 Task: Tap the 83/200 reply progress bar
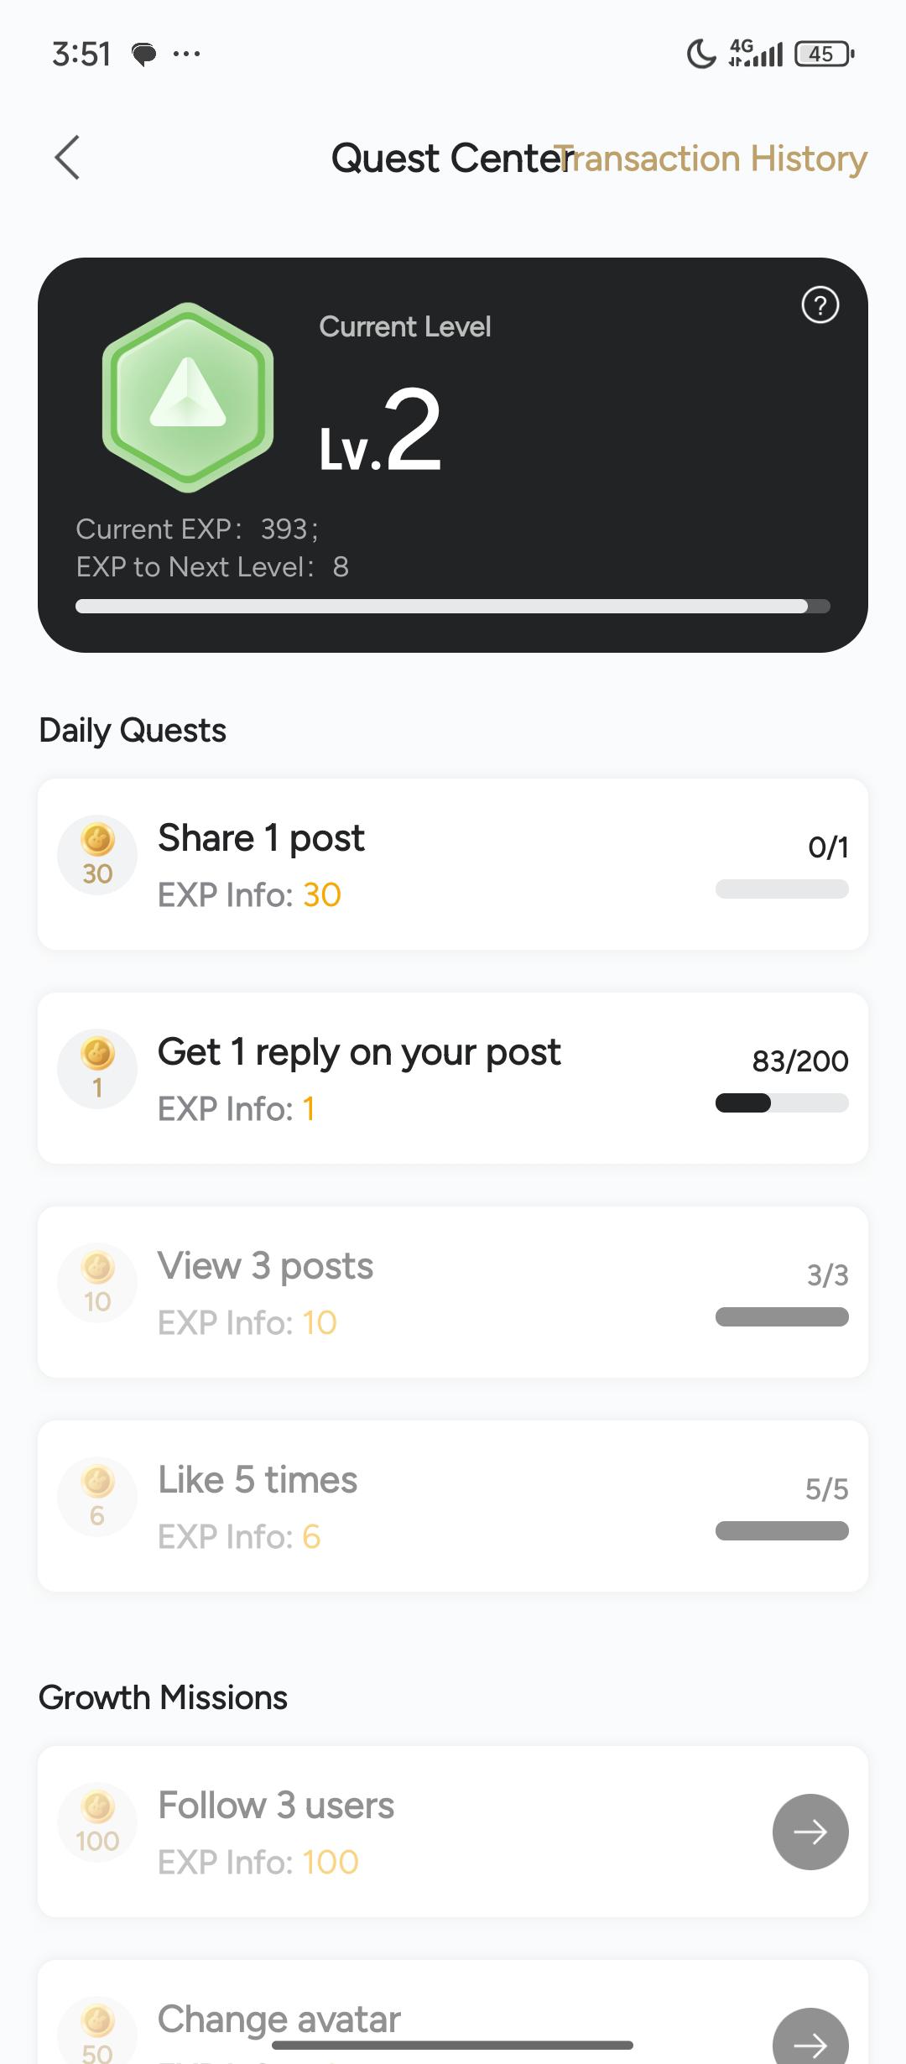(782, 1103)
